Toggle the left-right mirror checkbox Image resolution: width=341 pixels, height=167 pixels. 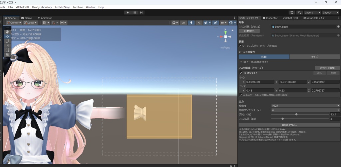(241, 95)
